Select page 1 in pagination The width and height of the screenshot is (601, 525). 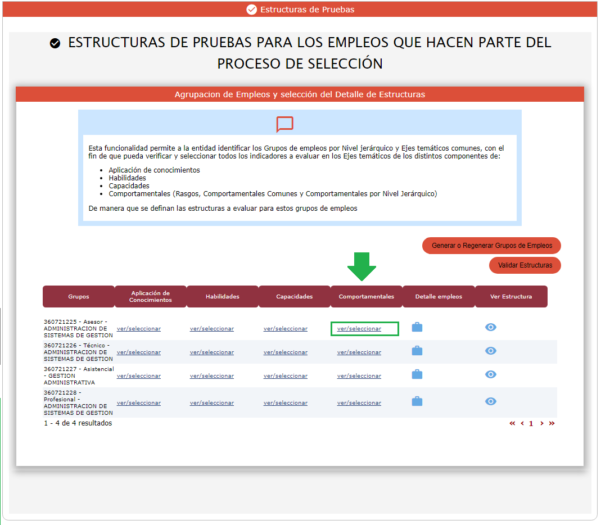point(531,424)
